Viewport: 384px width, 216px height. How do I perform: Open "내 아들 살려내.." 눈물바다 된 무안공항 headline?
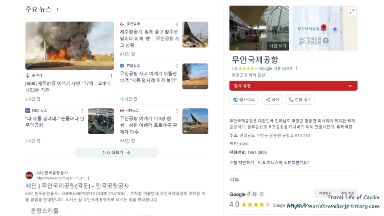pos(55,122)
